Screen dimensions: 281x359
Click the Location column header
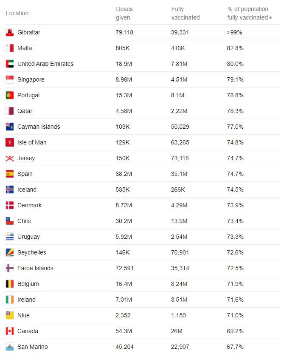(17, 13)
